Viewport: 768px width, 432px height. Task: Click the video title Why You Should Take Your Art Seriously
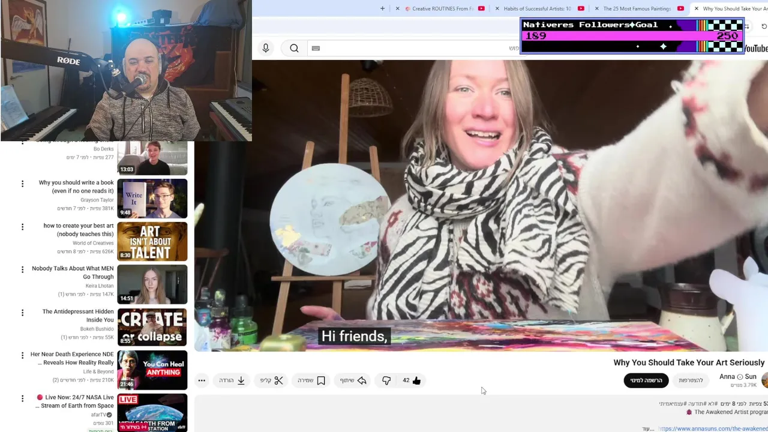click(x=689, y=362)
